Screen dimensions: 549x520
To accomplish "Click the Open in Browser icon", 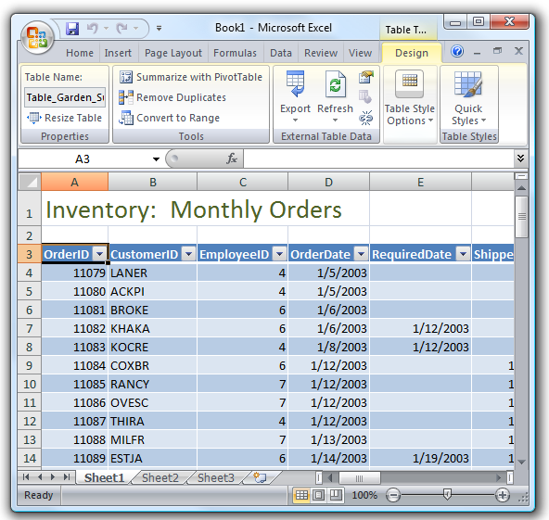I will tap(365, 97).
